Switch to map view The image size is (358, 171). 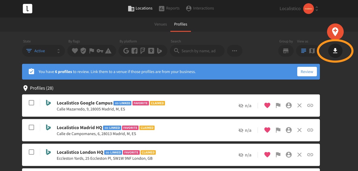tap(312, 51)
